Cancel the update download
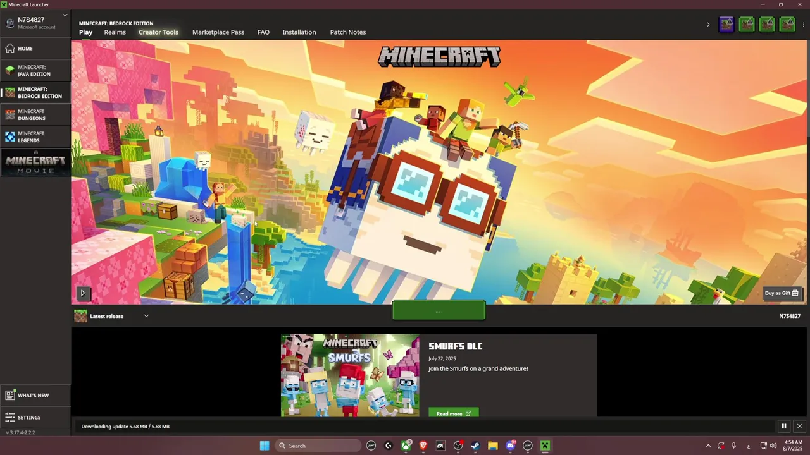Image resolution: width=810 pixels, height=455 pixels. (x=799, y=427)
